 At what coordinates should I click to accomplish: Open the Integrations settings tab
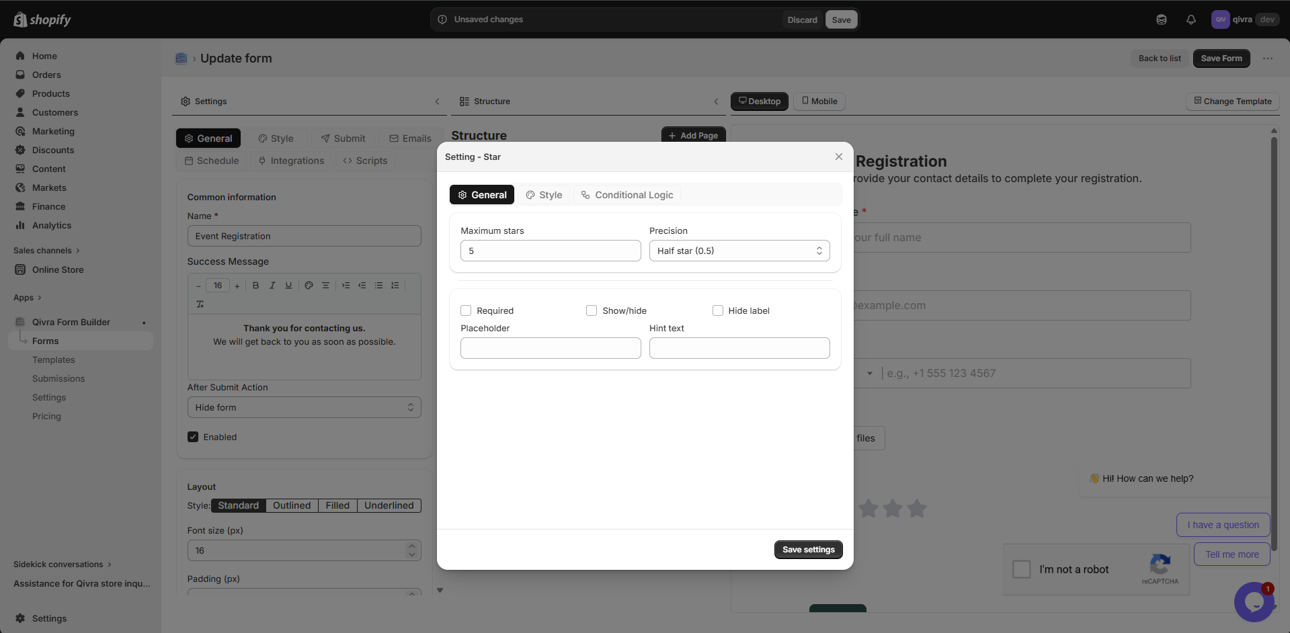(x=291, y=161)
